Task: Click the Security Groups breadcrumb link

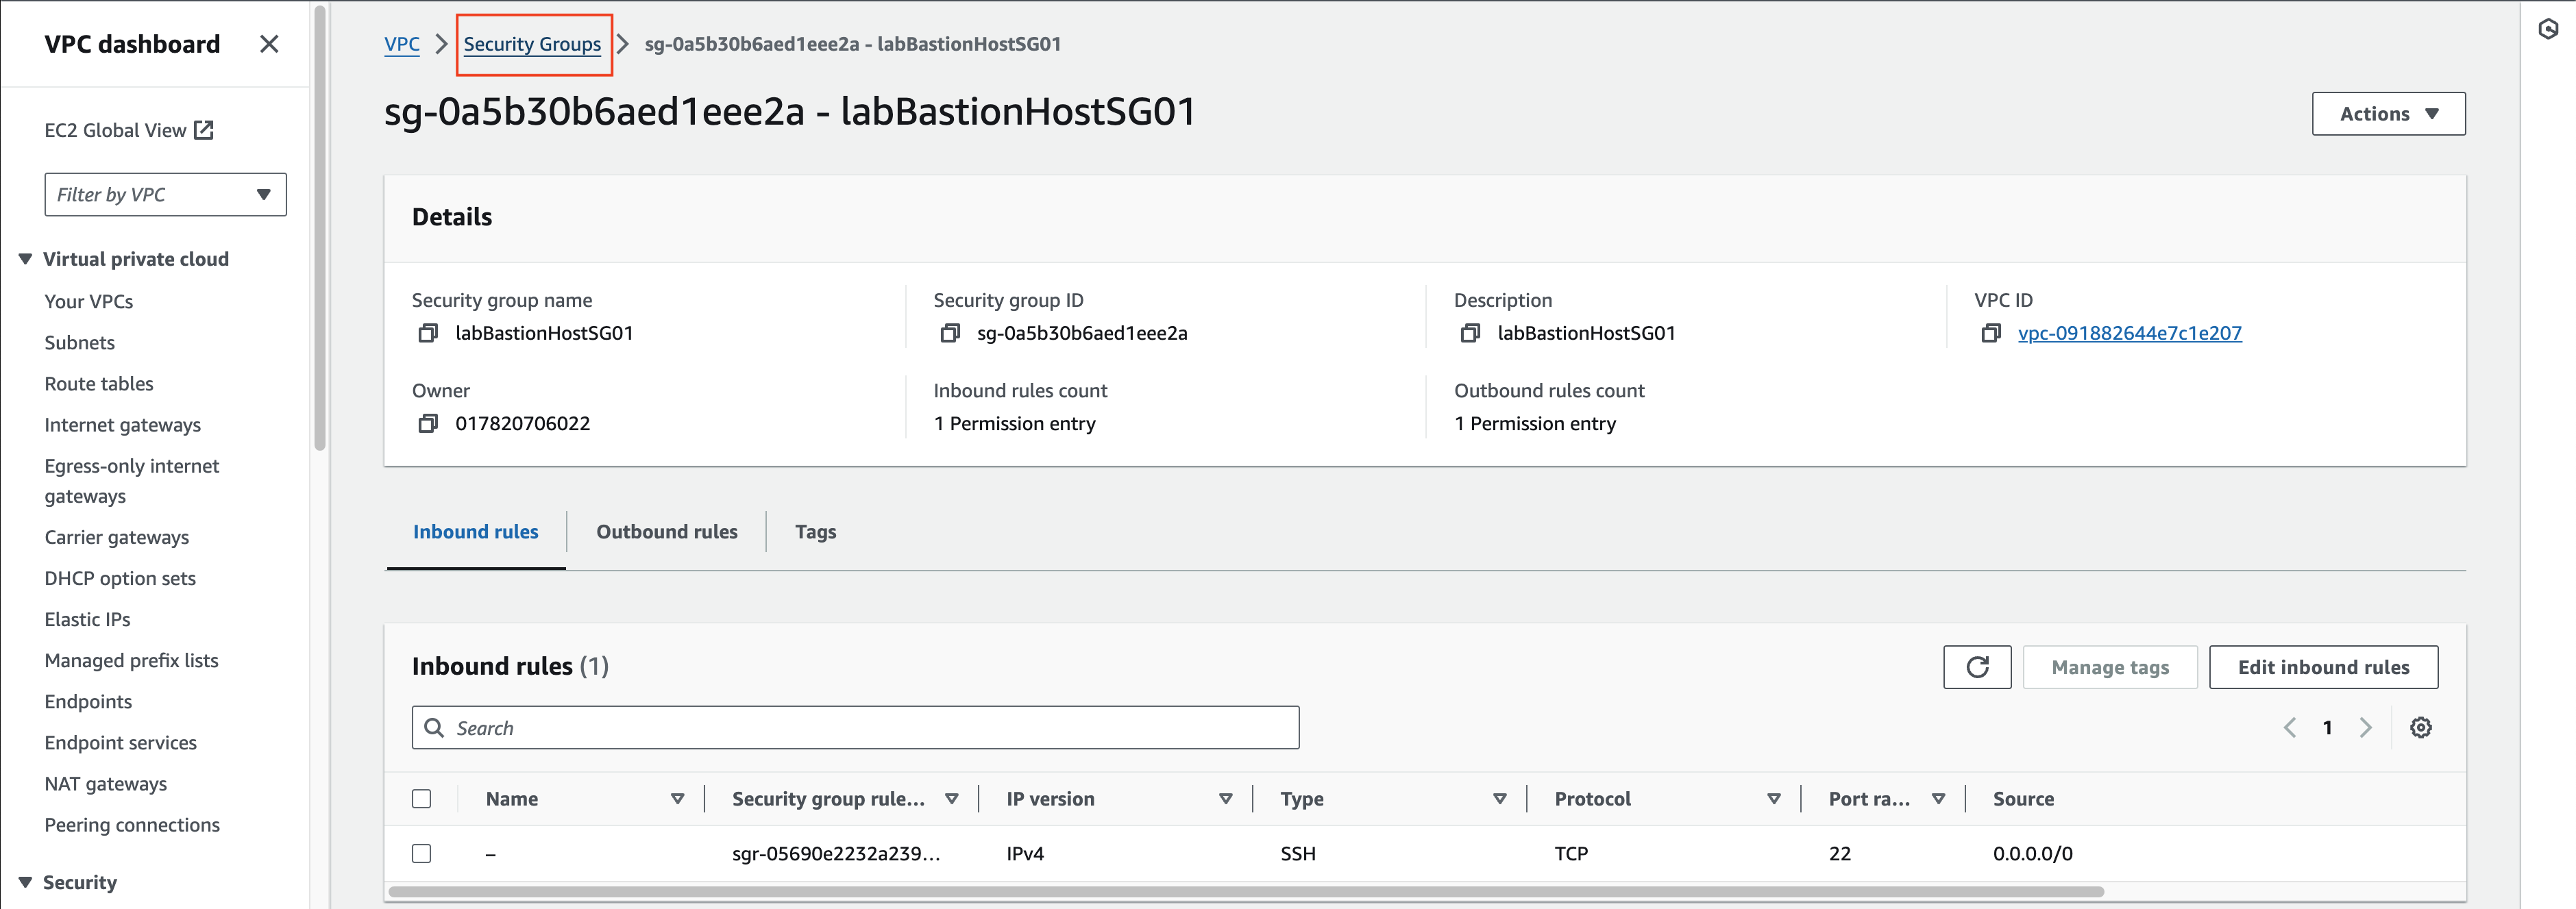Action: [532, 44]
